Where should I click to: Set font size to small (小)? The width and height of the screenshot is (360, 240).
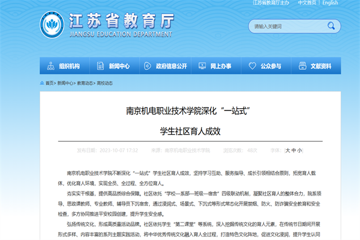coord(300,150)
